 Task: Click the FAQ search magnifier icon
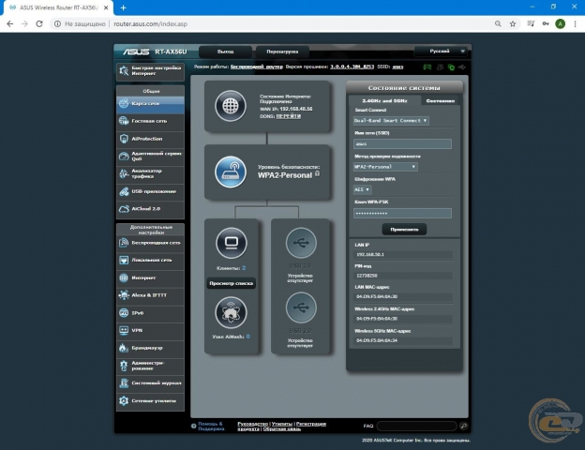[464, 426]
